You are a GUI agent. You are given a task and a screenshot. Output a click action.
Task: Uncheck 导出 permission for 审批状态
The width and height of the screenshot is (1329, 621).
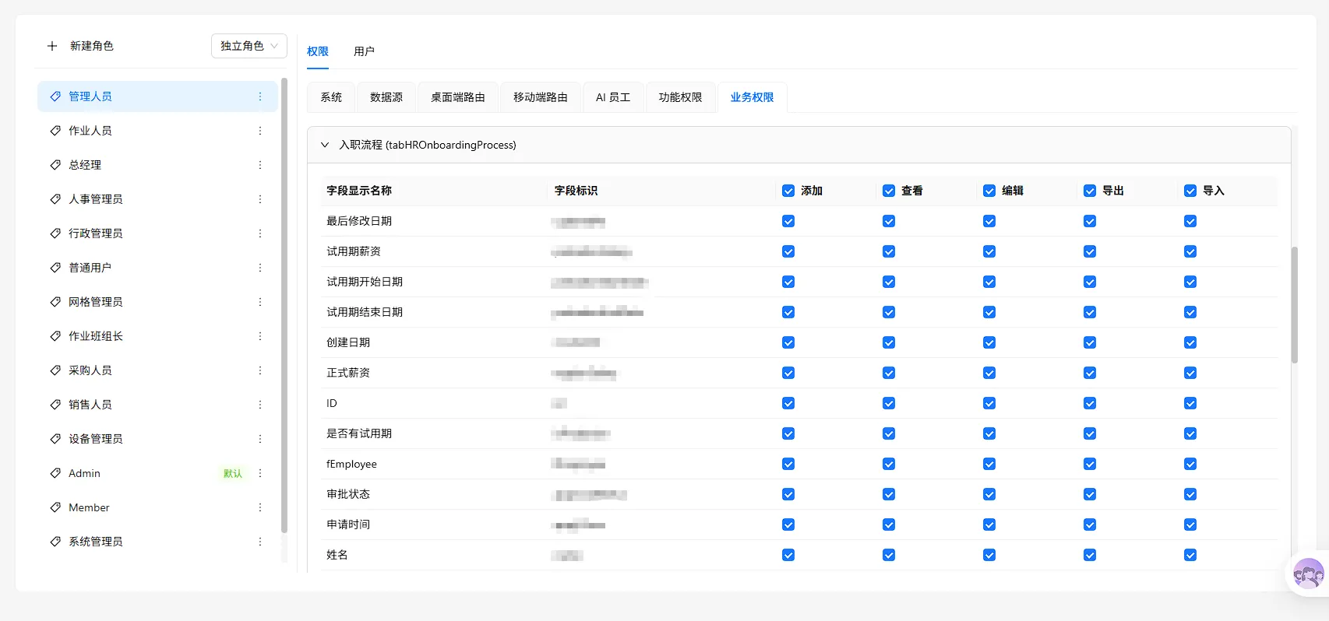tap(1090, 494)
